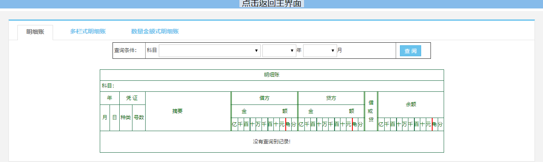Screen dimensions: 543x162
Task: Open the month (月) dropdown
Action: [x=320, y=51]
